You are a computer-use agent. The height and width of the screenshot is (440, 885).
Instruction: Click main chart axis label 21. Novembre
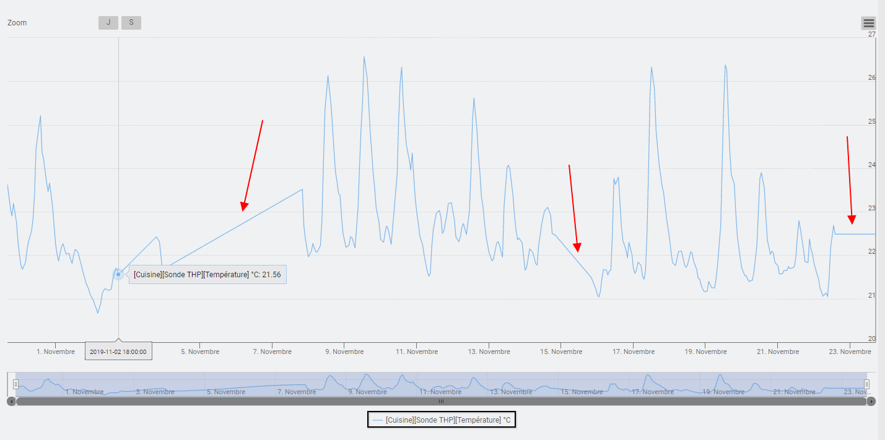point(778,352)
